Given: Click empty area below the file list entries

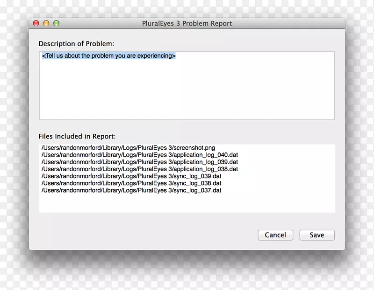Looking at the screenshot, I should point(187,204).
